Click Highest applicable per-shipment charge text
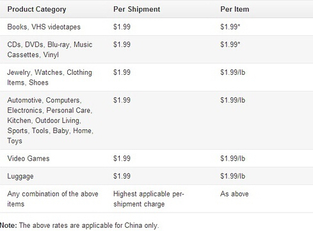The image size is (313, 231). (148, 199)
